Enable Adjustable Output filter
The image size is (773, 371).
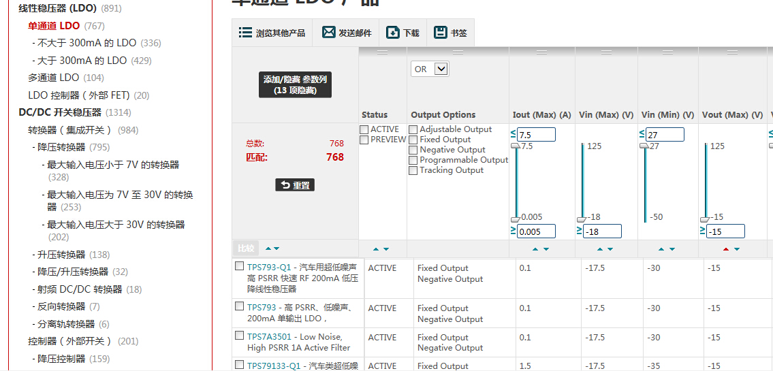pos(413,129)
